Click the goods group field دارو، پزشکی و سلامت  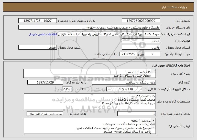click(124, 82)
